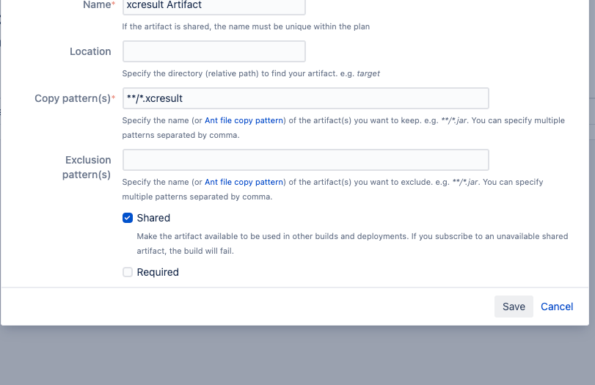Screen dimensions: 595x385
Task: Click the Required label text
Action: 158,272
